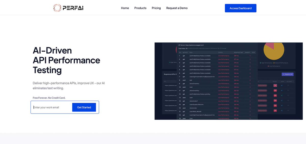Select the '/user/Meta_Metz68' path row

(217, 111)
